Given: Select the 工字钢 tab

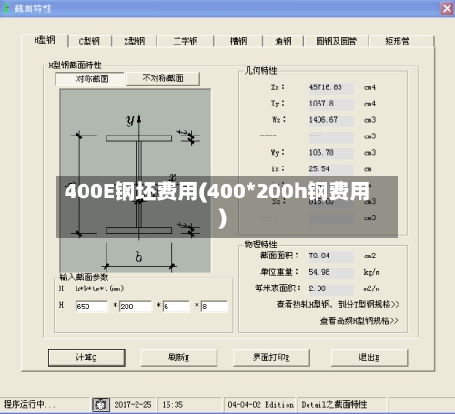Looking at the screenshot, I should (x=186, y=41).
